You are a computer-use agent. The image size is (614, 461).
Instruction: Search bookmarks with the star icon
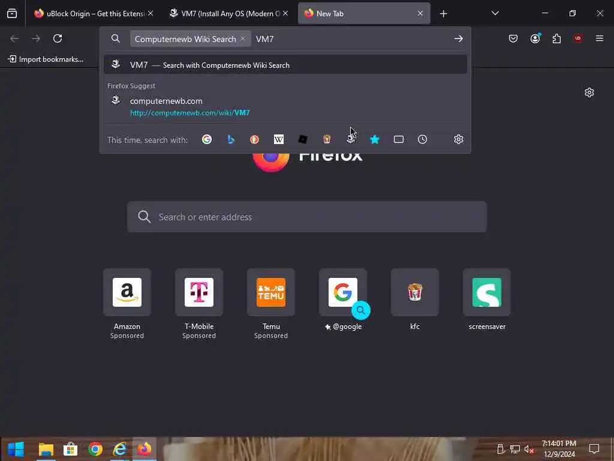click(x=374, y=139)
